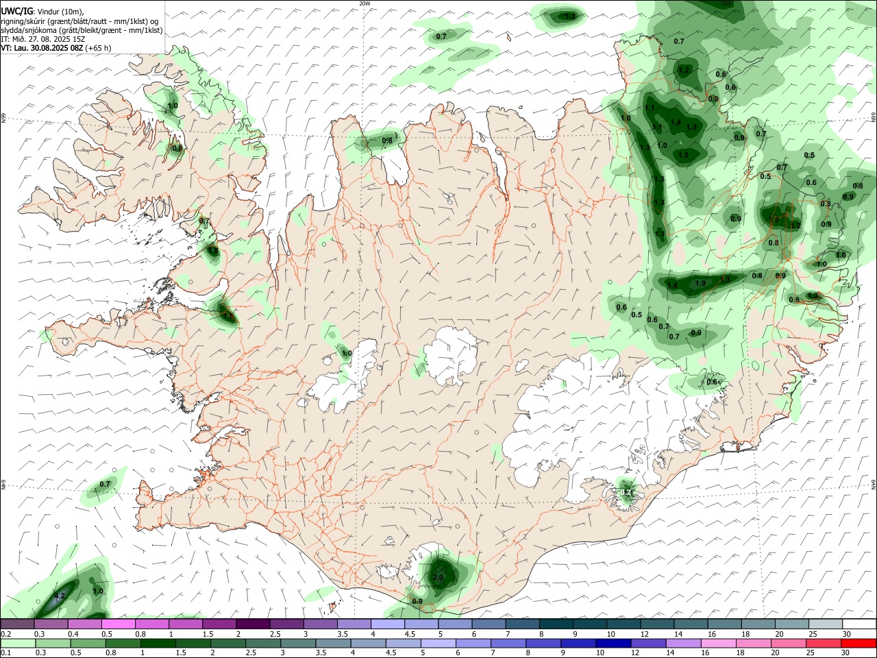The width and height of the screenshot is (877, 658).
Task: Click the 66N latitude label on right edge
Action: click(x=874, y=118)
